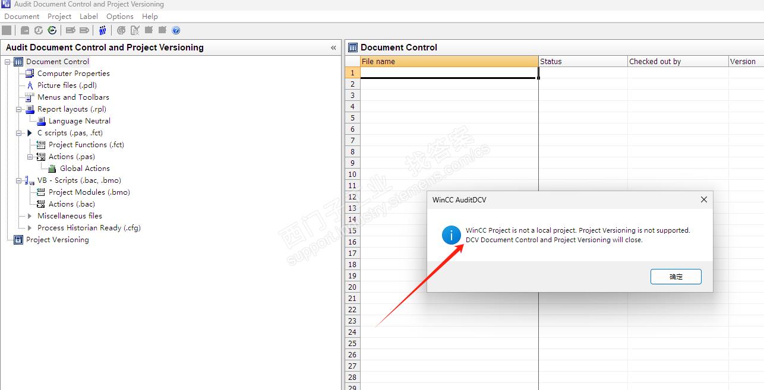Click the Document Control header grid icon

353,47
